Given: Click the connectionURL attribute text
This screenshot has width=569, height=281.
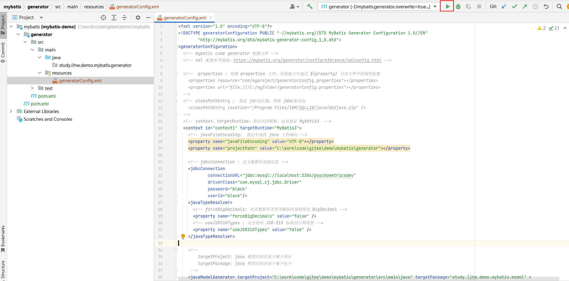Looking at the screenshot, I should pos(282,176).
